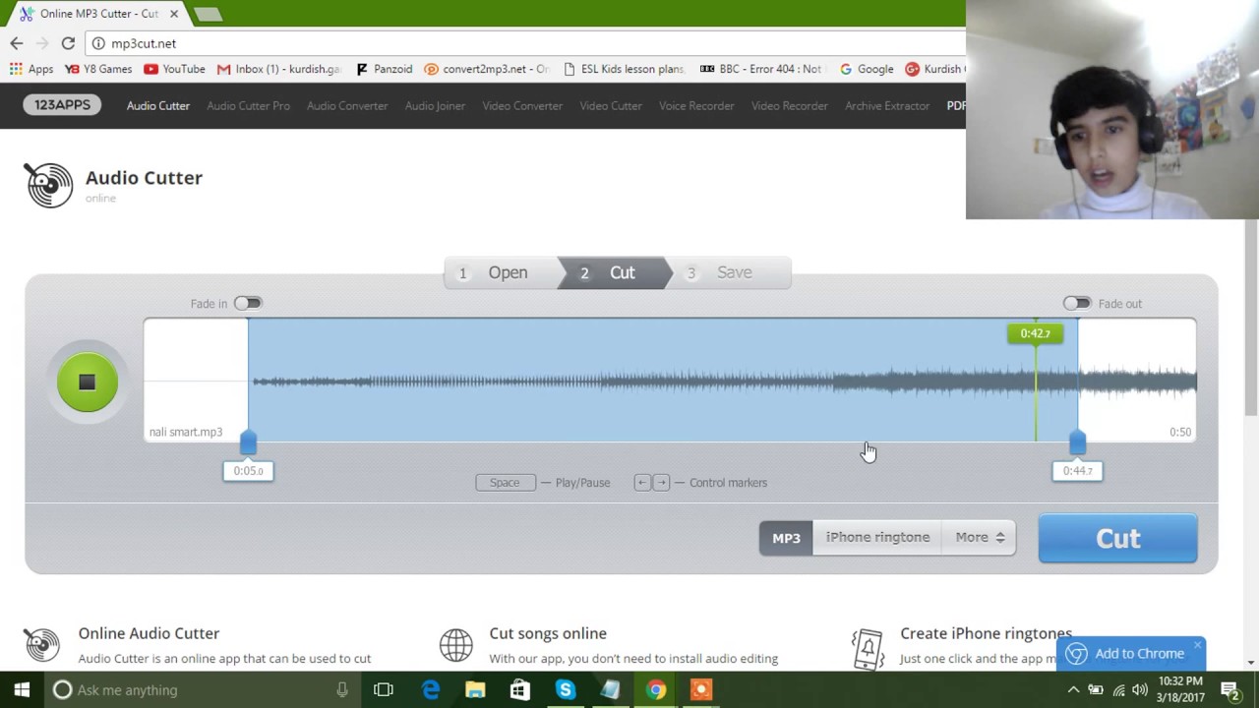The width and height of the screenshot is (1259, 708).
Task: Open Voice Recorder in the nav bar
Action: [696, 106]
